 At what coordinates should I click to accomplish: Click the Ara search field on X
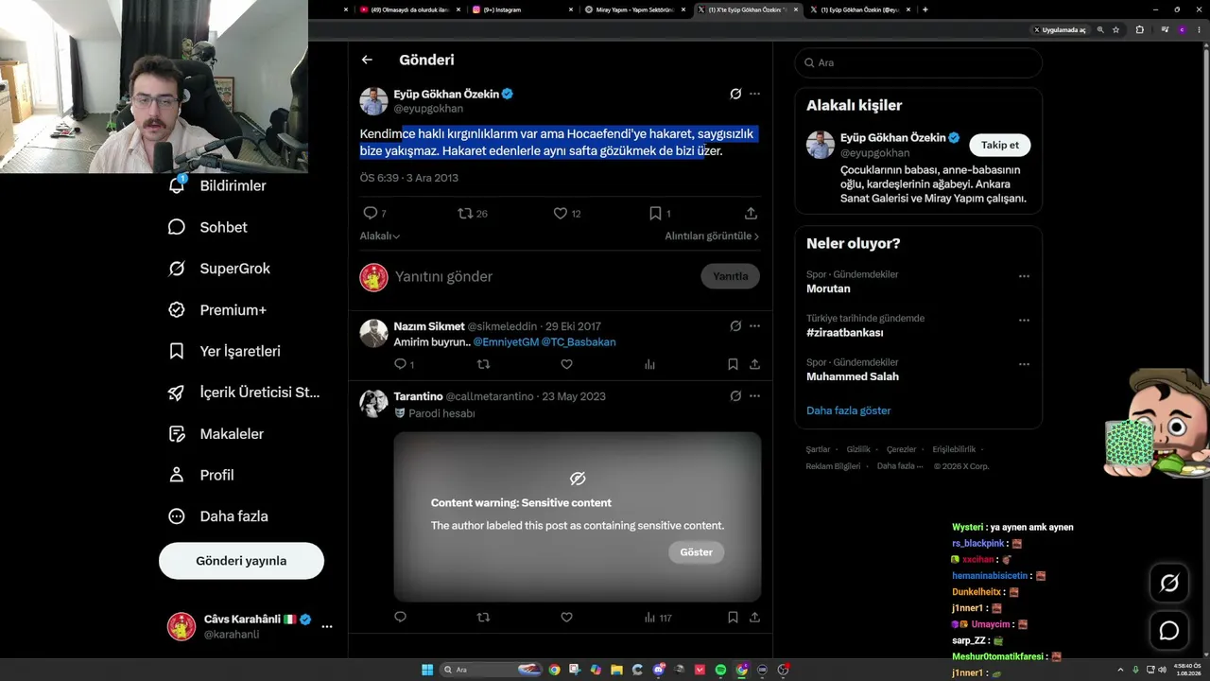(x=919, y=62)
